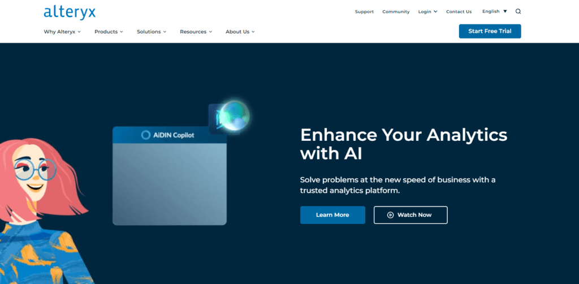
Task: Visit the Community link
Action: pos(396,12)
